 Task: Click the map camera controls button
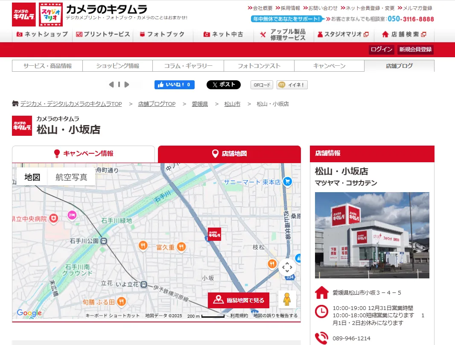[x=287, y=267]
